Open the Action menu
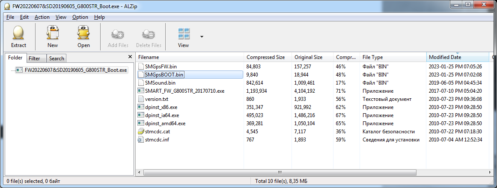Image resolution: width=497 pixels, height=188 pixels. click(42, 17)
